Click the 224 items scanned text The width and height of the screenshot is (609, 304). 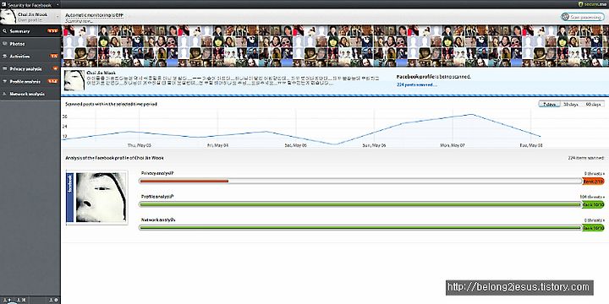(586, 158)
